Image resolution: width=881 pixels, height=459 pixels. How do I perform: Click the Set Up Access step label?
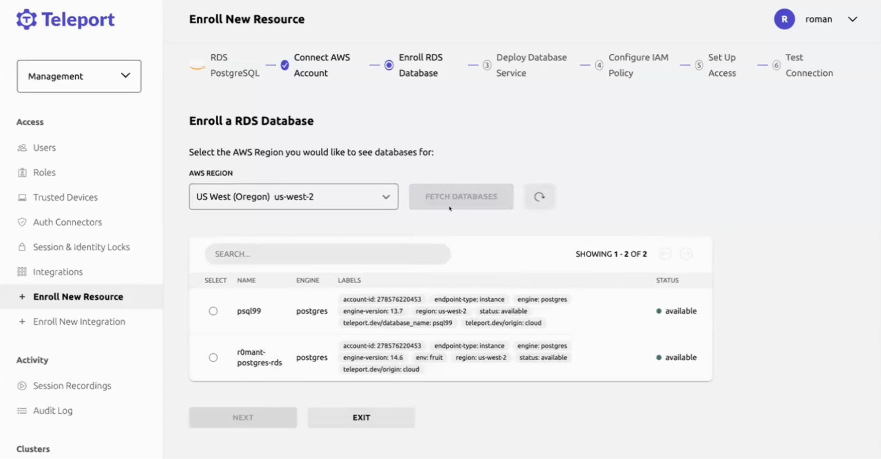(x=722, y=65)
